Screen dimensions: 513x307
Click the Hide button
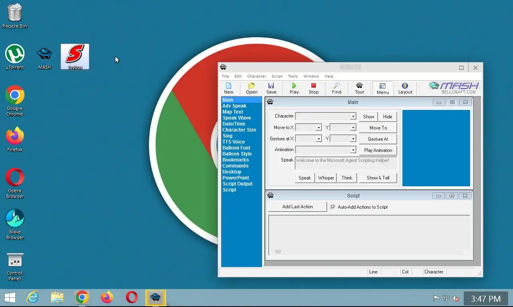click(x=388, y=116)
